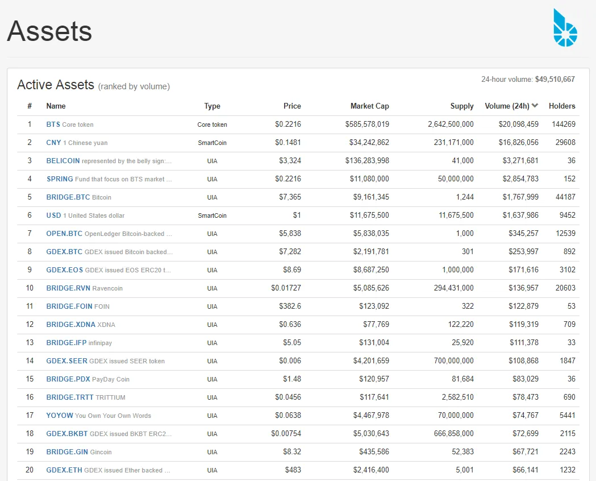Viewport: 596px width, 481px height.
Task: Sort table by Price column header
Action: click(x=292, y=106)
